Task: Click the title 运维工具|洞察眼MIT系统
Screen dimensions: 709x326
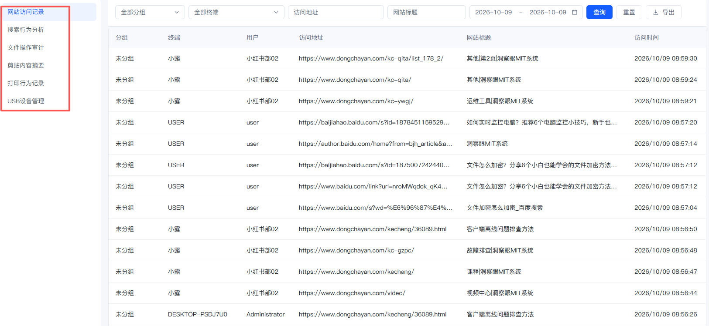Action: click(x=500, y=101)
